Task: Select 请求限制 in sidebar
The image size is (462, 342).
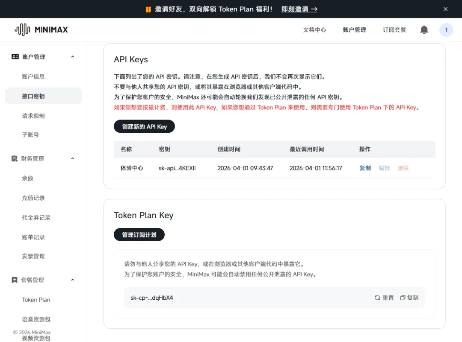Action: point(33,116)
